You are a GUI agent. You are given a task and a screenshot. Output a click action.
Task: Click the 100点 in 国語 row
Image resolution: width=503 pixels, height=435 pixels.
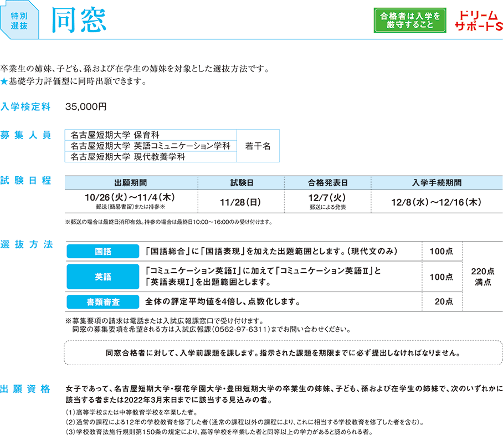pos(442,251)
